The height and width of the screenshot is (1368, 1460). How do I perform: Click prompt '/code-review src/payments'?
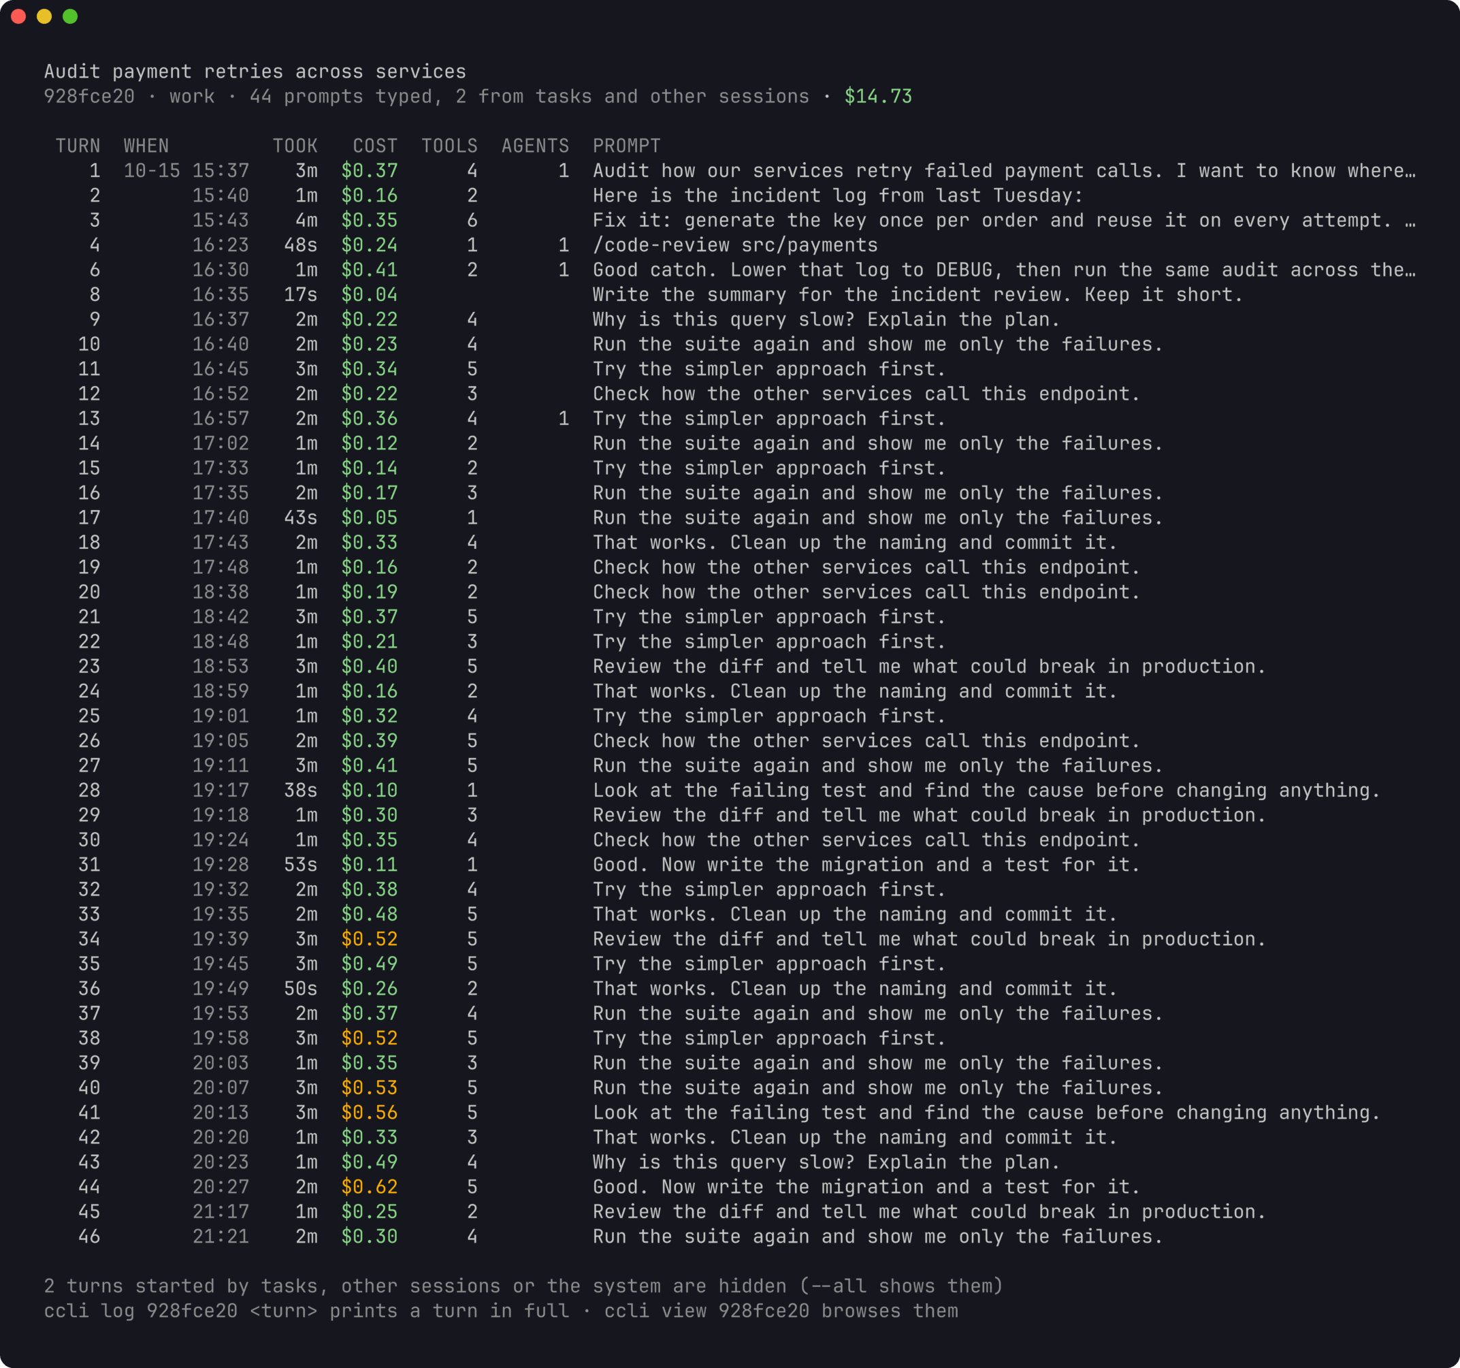pyautogui.click(x=735, y=244)
